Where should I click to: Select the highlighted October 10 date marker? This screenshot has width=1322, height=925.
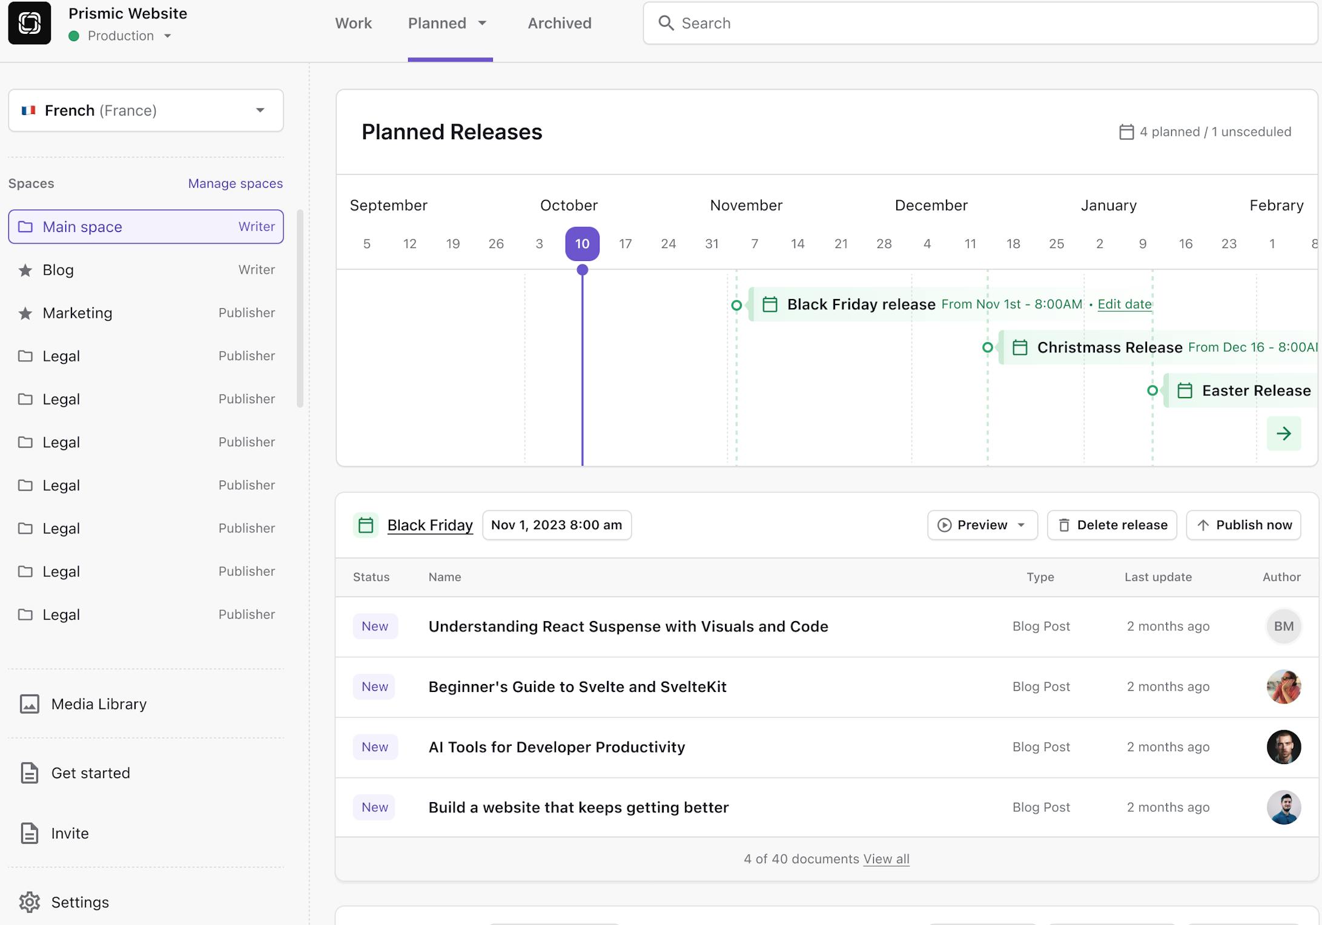click(x=582, y=243)
